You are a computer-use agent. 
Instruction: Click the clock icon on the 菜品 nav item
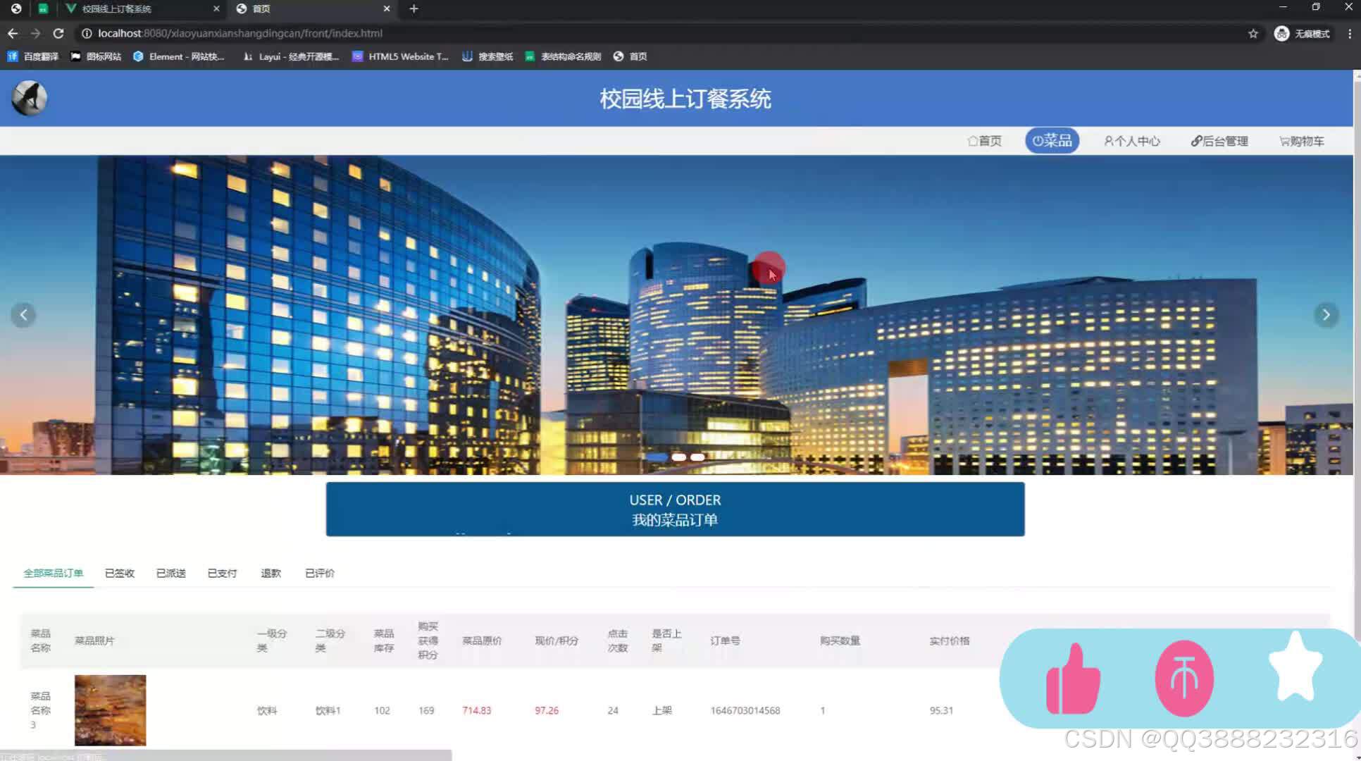point(1037,140)
